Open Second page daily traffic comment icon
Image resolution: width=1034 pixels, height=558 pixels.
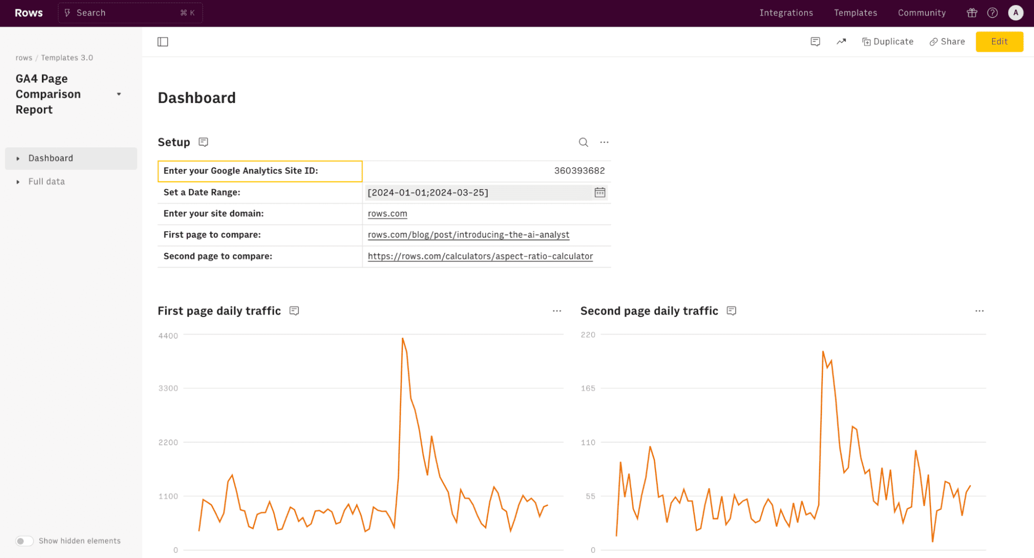click(731, 311)
